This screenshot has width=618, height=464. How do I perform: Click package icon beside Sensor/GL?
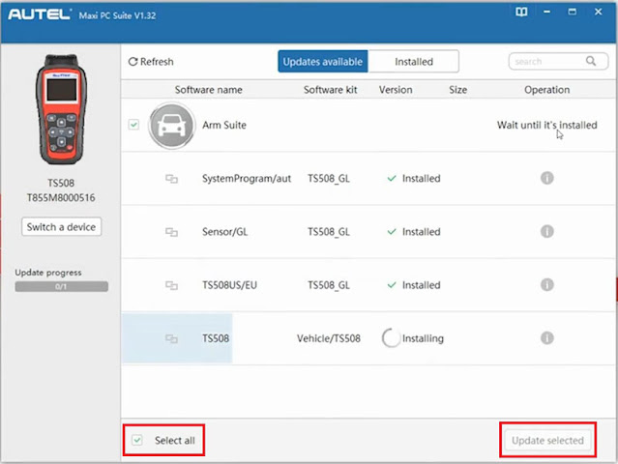pos(171,232)
